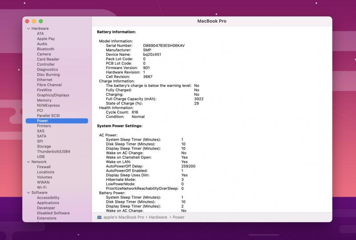Open Firewall under Network
The height and width of the screenshot is (240, 356).
tap(44, 167)
